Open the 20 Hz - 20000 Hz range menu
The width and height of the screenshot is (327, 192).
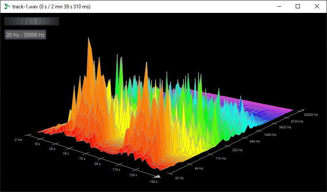click(x=25, y=35)
